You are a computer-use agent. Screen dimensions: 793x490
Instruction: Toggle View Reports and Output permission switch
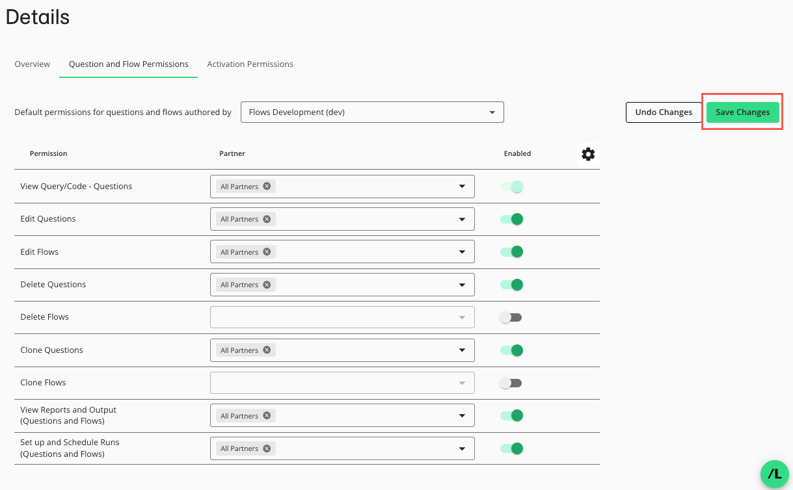[511, 415]
